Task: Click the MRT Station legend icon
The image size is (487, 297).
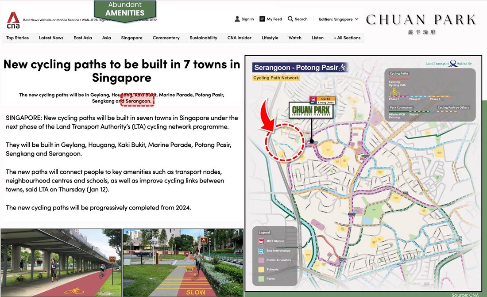Action: pyautogui.click(x=261, y=241)
